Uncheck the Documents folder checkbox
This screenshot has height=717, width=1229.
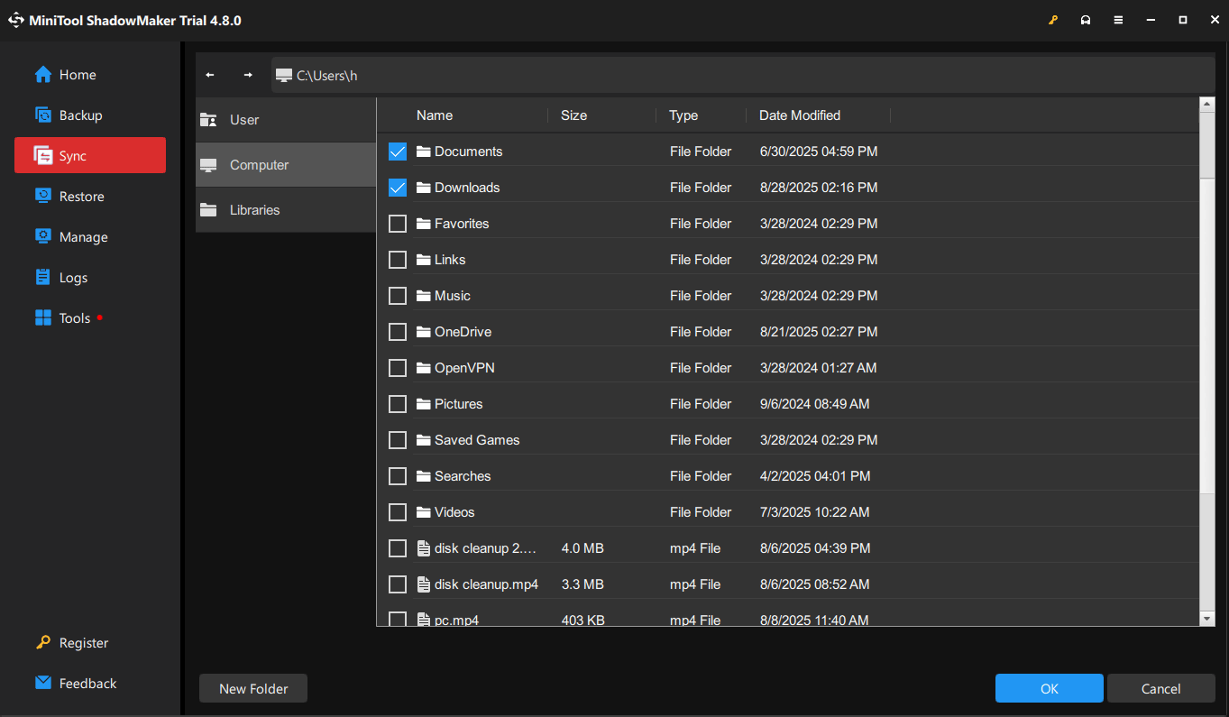point(398,152)
